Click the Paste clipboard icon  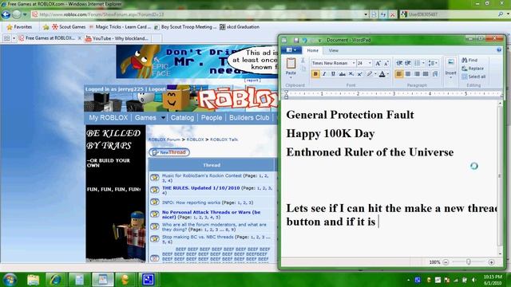291,63
